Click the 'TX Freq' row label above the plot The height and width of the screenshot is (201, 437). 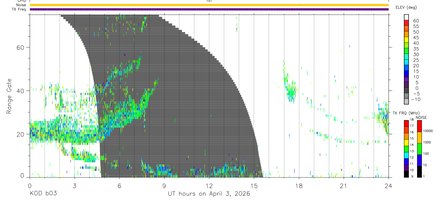[19, 9]
